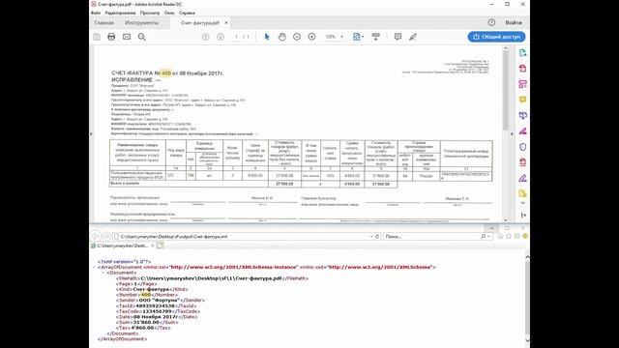Switch to the Главная tab
This screenshot has width=619, height=348.
(104, 23)
